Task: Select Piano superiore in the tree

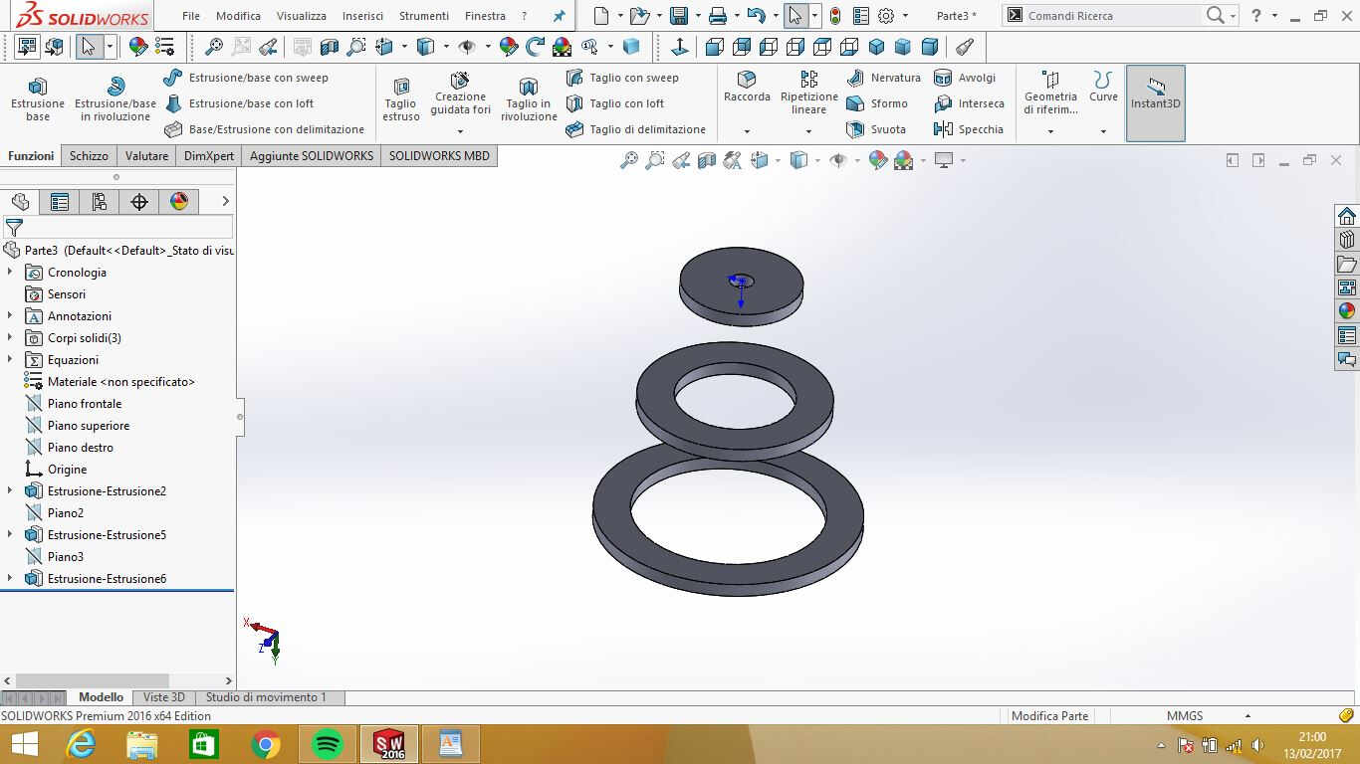Action: [x=78, y=425]
